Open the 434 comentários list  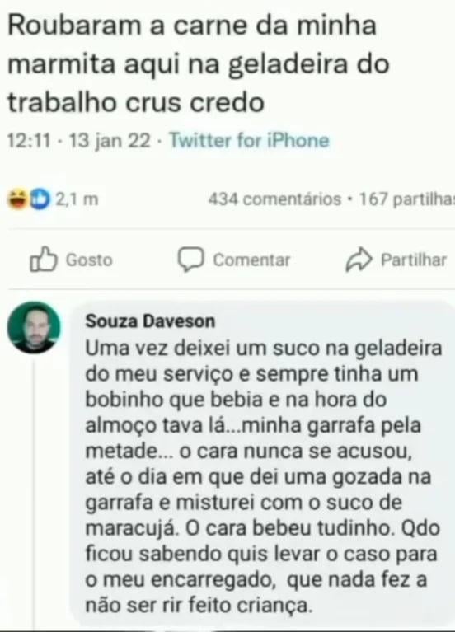pyautogui.click(x=274, y=199)
